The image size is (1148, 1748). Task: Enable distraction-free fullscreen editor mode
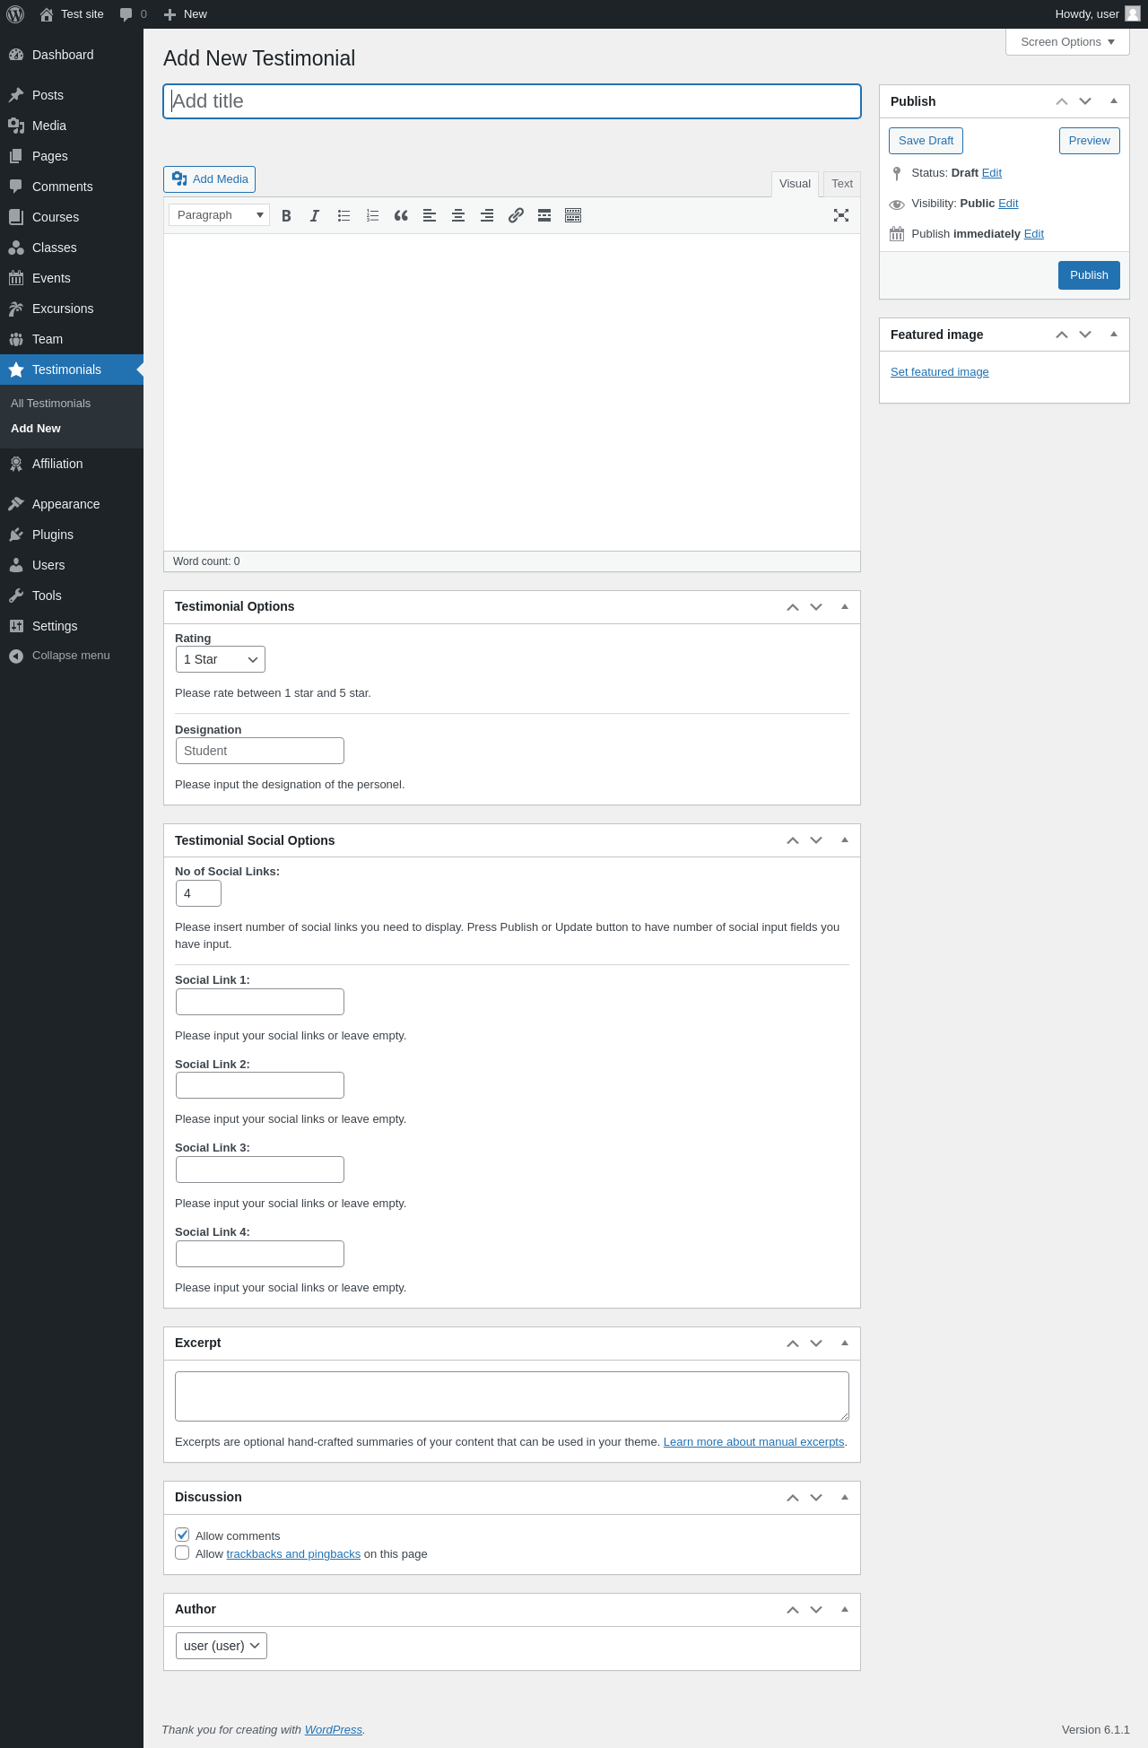841,215
